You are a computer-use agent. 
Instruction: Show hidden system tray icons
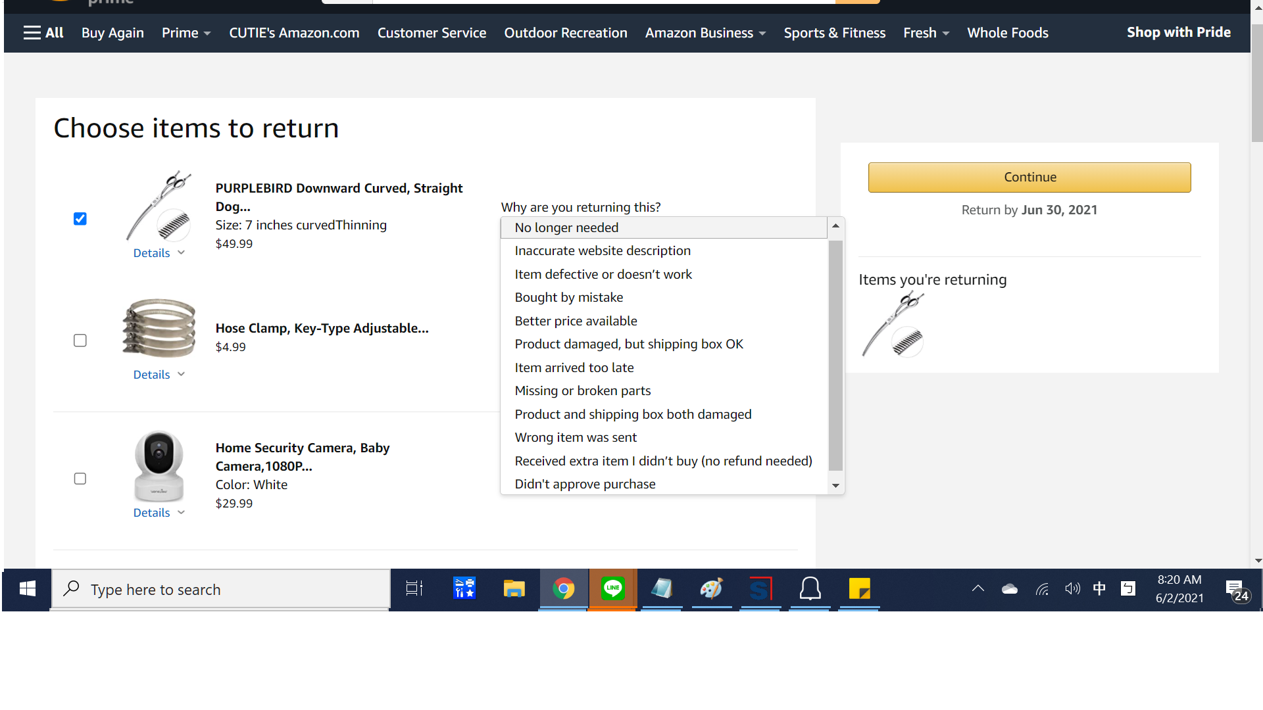978,589
